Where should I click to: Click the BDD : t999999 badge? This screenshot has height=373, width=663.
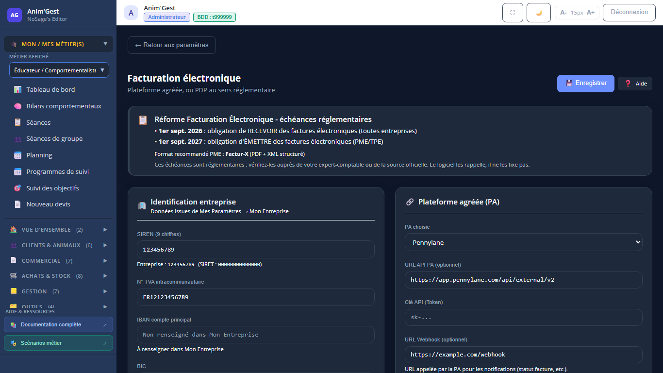215,17
